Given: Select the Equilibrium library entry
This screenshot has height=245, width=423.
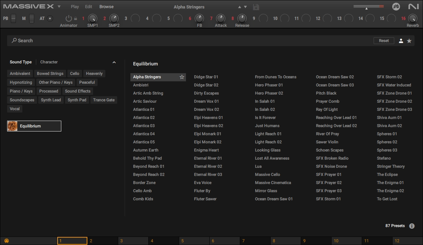Looking at the screenshot, I should (34, 126).
